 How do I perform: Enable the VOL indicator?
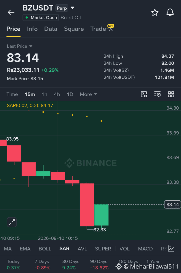coord(124,249)
